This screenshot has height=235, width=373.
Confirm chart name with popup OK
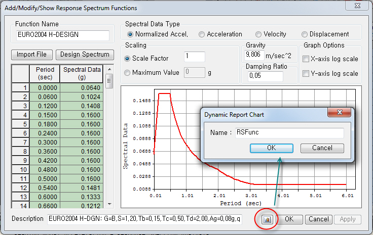point(272,148)
